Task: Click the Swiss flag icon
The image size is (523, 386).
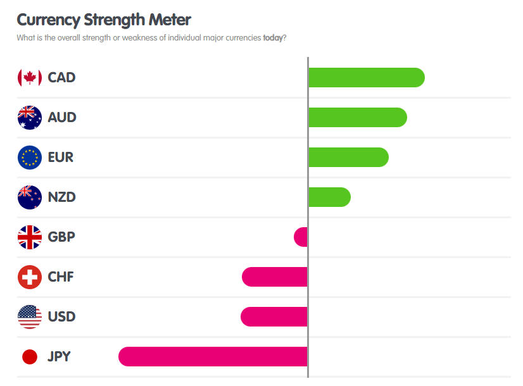Action: [x=30, y=277]
